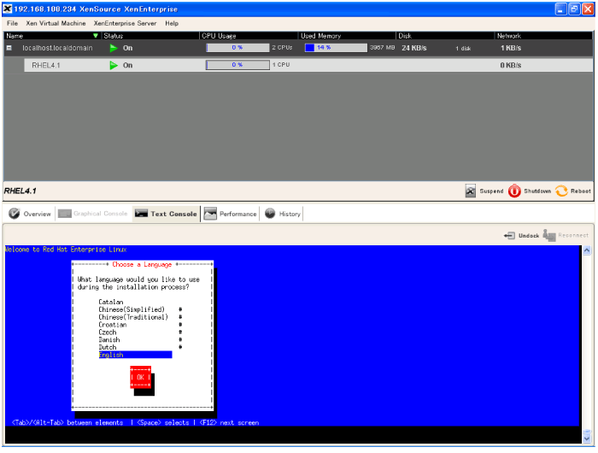The height and width of the screenshot is (453, 598).
Task: Click the Status column header
Action: [114, 36]
